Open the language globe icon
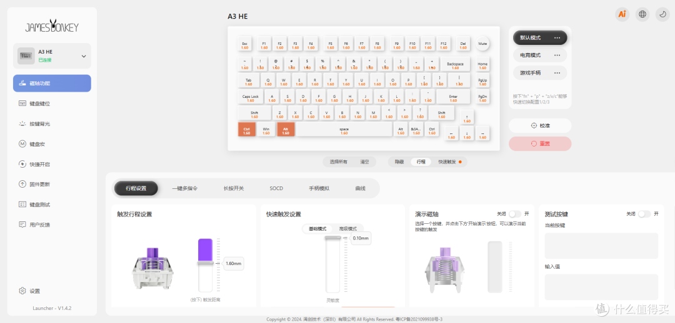 pos(642,14)
